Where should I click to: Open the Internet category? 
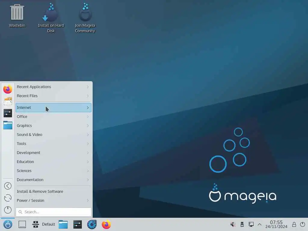(x=54, y=108)
